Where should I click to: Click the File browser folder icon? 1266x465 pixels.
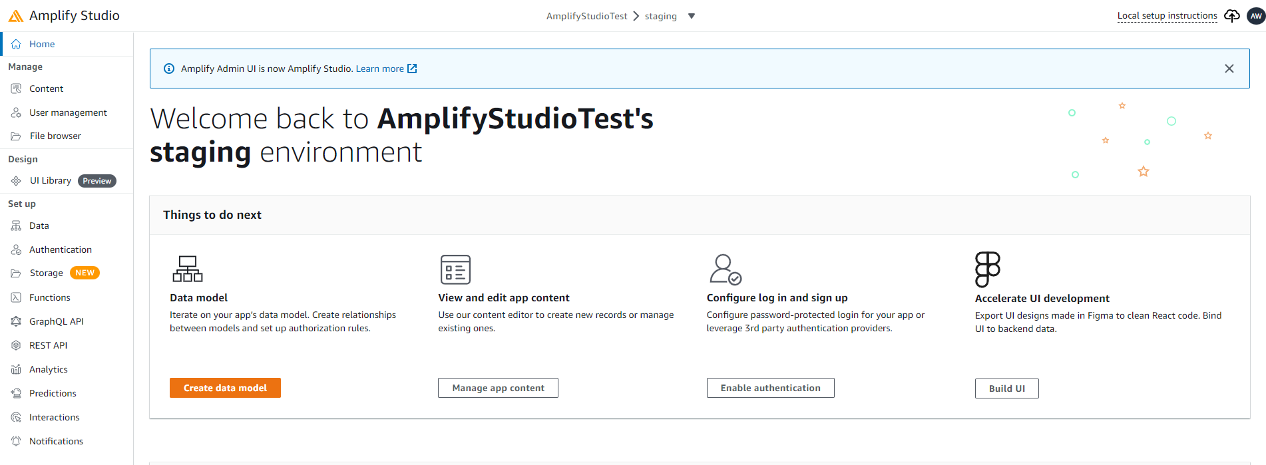(16, 136)
